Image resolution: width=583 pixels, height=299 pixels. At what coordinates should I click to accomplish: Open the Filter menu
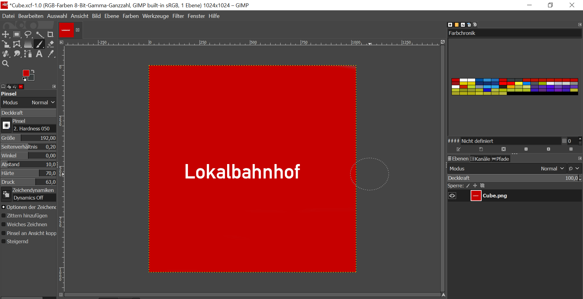(178, 16)
